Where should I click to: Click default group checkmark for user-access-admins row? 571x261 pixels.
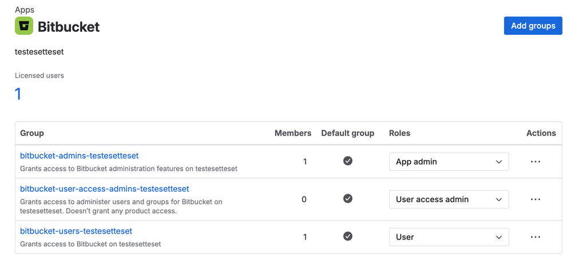[348, 199]
